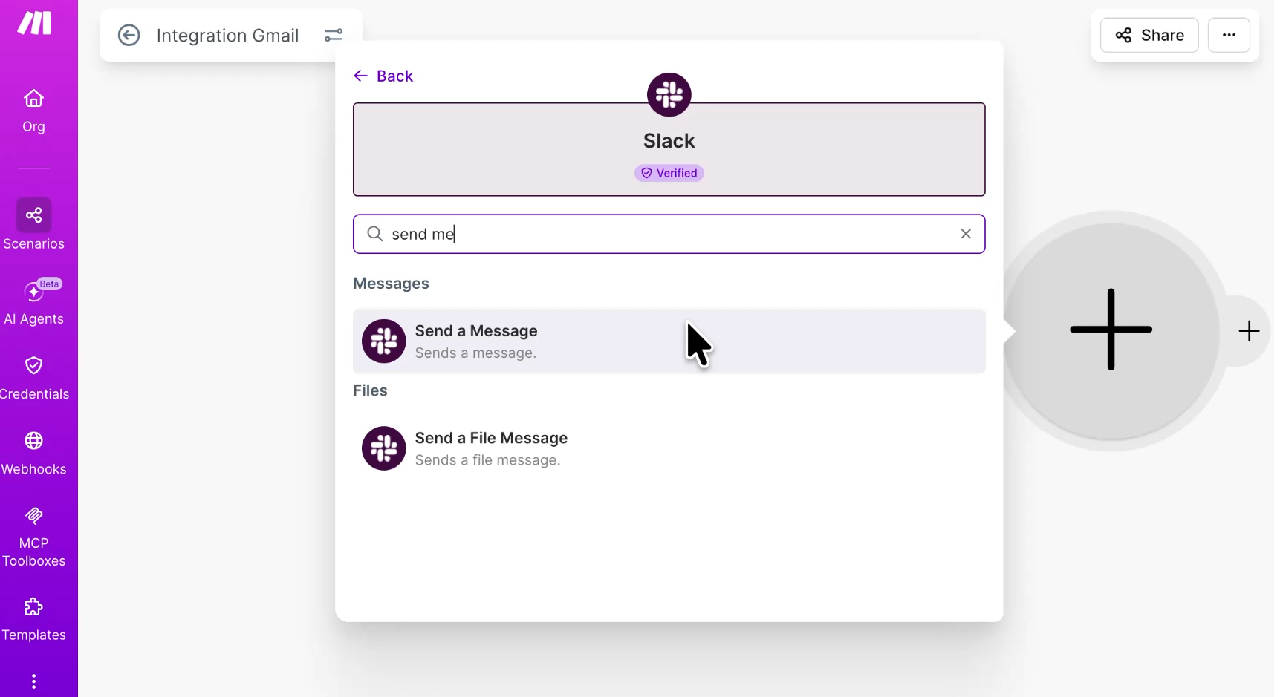Viewport: 1280px width, 697px height.
Task: Click the circled back arrow near scenario name
Action: click(129, 35)
